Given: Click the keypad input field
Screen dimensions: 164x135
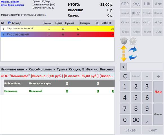Looking at the screenshot, I should tap(145, 67).
